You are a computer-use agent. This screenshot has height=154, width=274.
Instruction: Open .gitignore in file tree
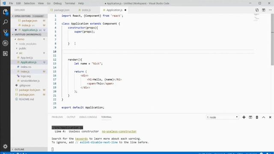click(25, 86)
